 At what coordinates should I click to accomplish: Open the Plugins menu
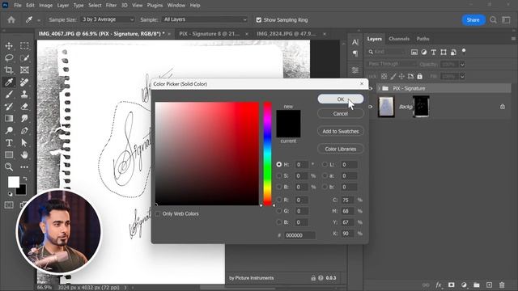click(x=155, y=6)
